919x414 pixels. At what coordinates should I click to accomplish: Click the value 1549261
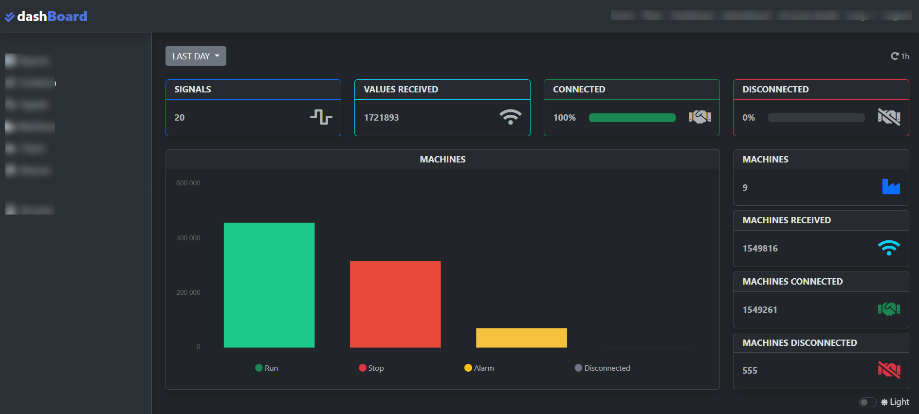coord(760,309)
